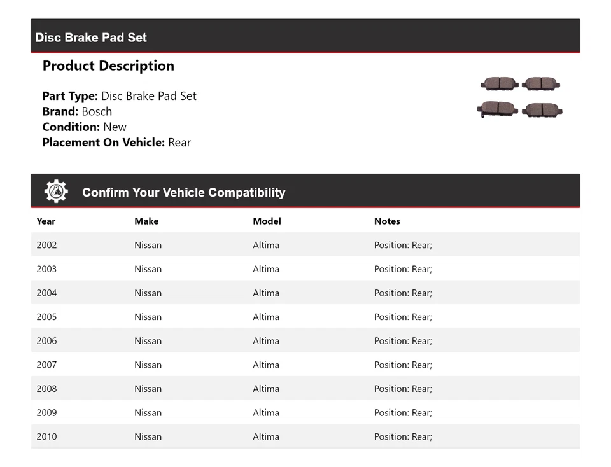Click the Brand: Bosch text
Image resolution: width=611 pixels, height=467 pixels.
[77, 111]
